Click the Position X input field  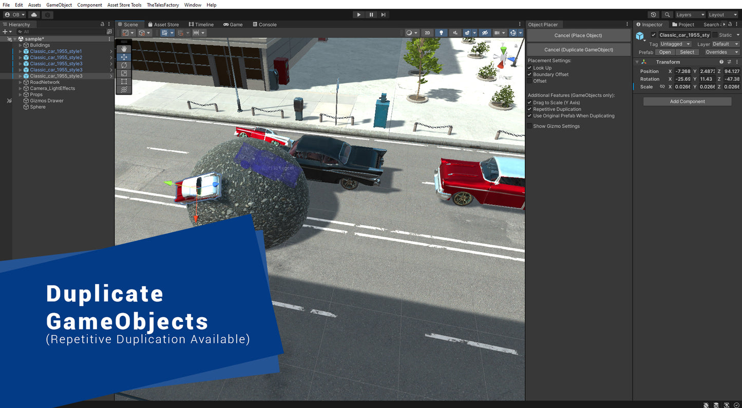pos(682,71)
